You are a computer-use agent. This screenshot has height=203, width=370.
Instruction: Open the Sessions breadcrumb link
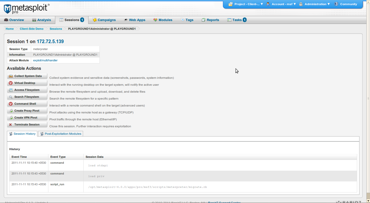[x=56, y=29]
